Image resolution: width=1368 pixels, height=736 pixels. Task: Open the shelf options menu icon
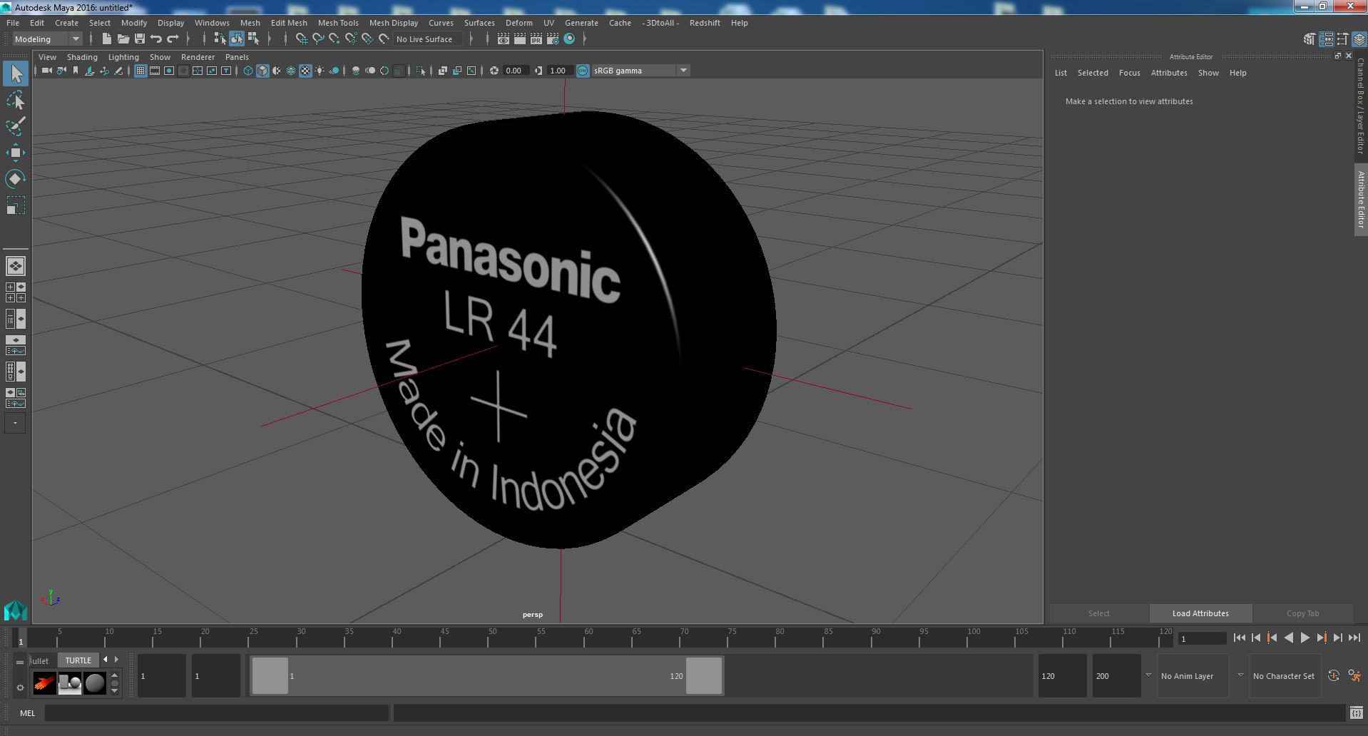coord(20,662)
